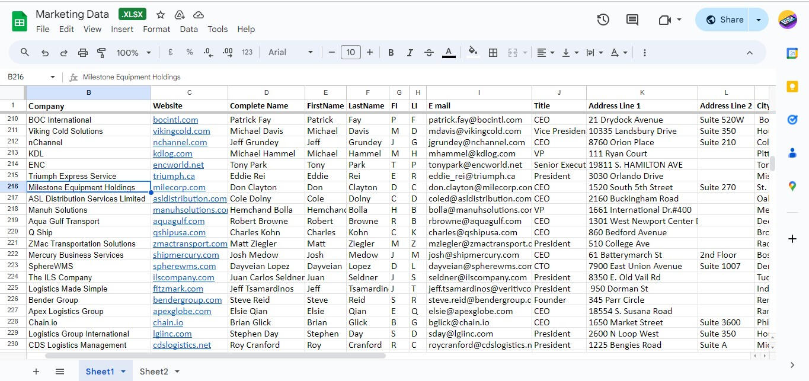
Task: Open the File menu
Action: click(x=43, y=29)
